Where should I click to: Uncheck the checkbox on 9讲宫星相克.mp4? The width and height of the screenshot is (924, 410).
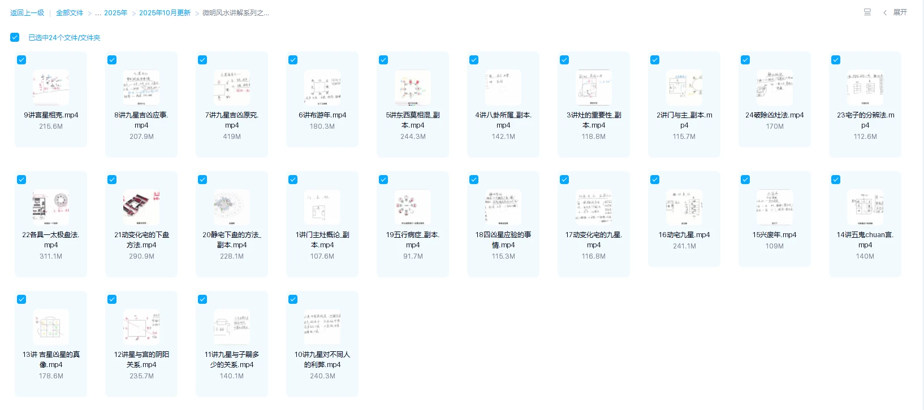pos(21,60)
